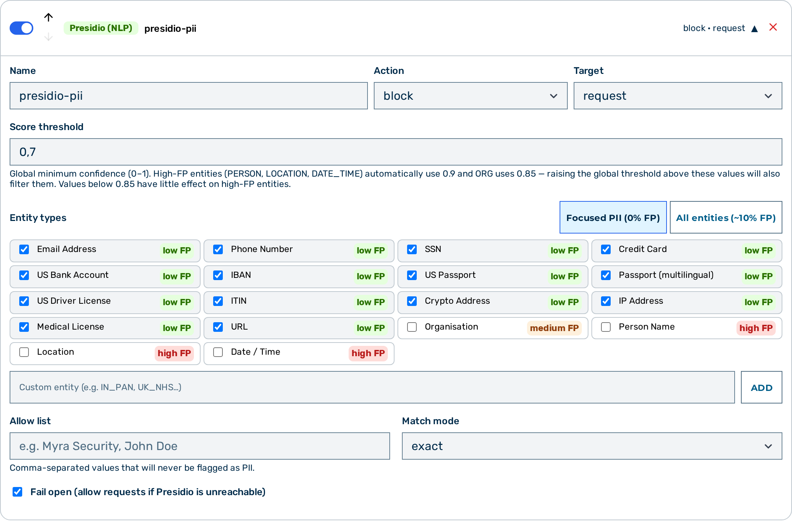
Task: Collapse the rule panel via the triangle icon
Action: point(755,29)
